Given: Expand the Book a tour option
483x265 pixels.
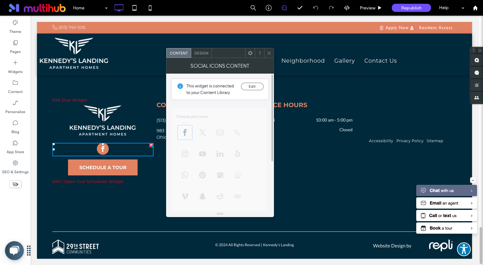Looking at the screenshot, I should pyautogui.click(x=447, y=228).
